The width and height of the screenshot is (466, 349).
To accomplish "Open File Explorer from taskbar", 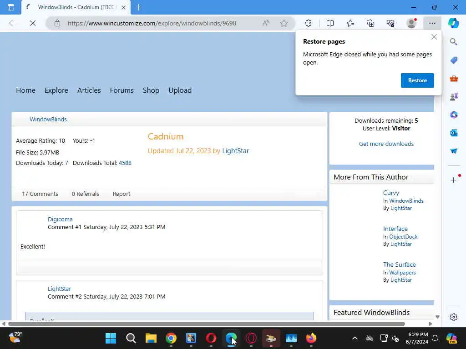I will point(151,338).
